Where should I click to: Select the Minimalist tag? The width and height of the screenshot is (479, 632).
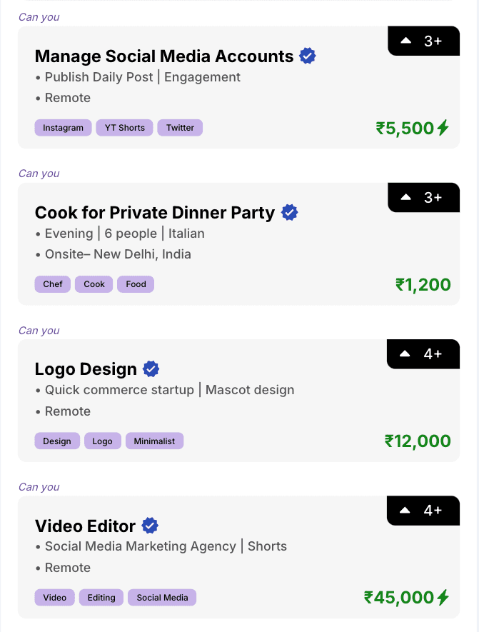[x=155, y=441]
